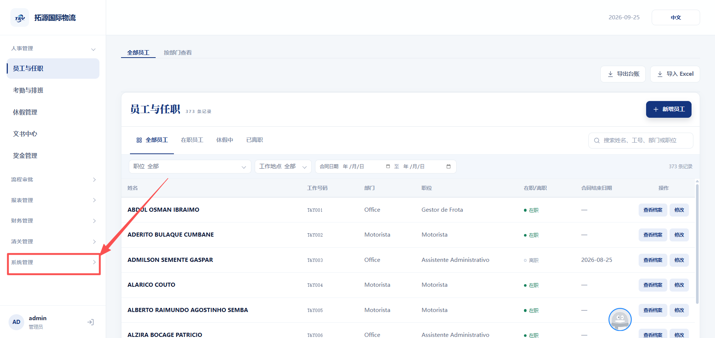
Task: Open the contract start date calendar icon
Action: pyautogui.click(x=388, y=166)
